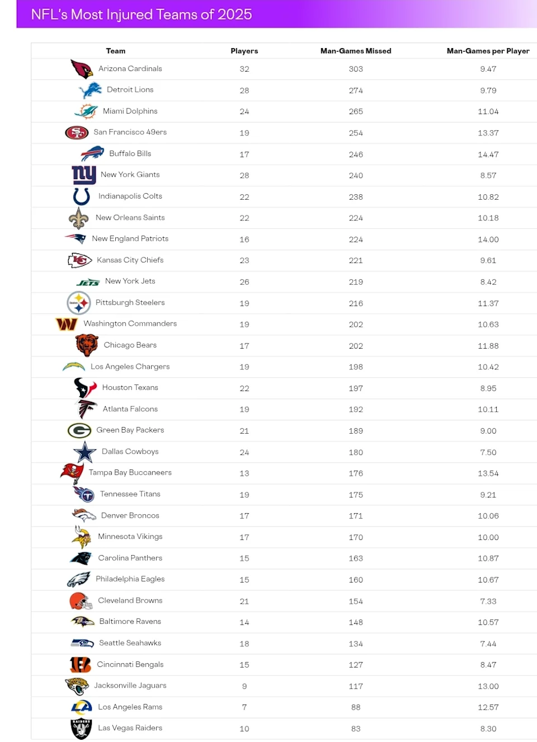Click the Seattle Seahawks team name
The height and width of the screenshot is (742, 537).
point(130,644)
